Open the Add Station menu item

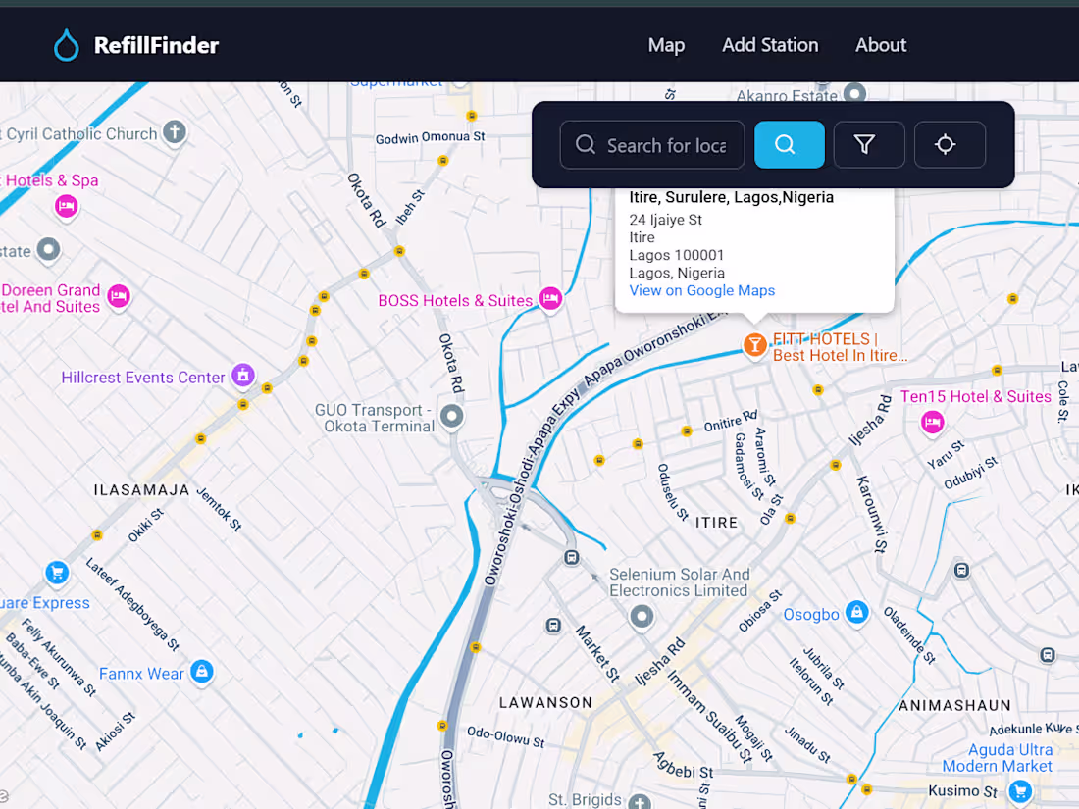click(770, 44)
